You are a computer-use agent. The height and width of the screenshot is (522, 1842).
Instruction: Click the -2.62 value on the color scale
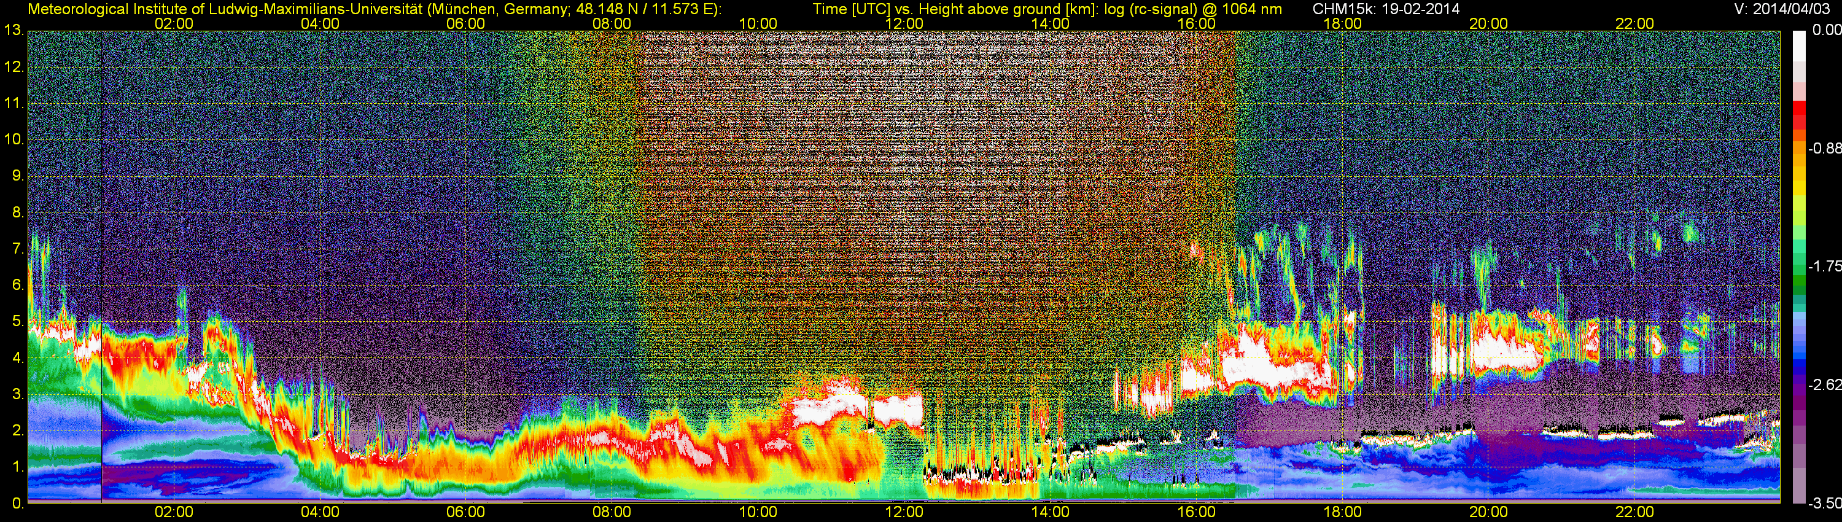point(1824,384)
